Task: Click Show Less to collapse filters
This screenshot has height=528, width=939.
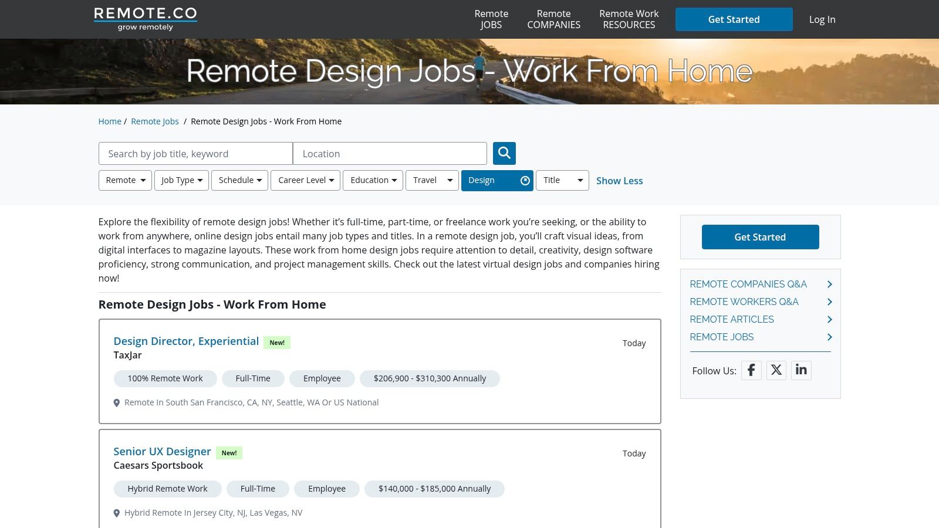Action: pos(619,181)
